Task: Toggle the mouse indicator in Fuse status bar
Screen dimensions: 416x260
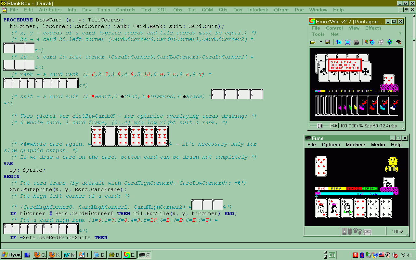Action: (349, 231)
